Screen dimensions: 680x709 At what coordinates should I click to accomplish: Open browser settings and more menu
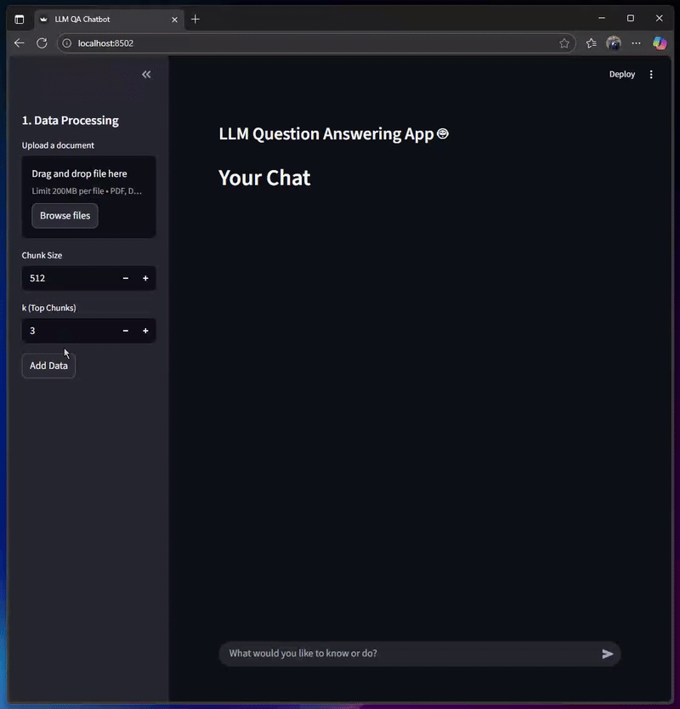(x=636, y=43)
